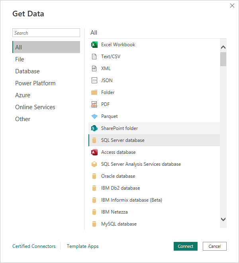The height and width of the screenshot is (263, 239).
Task: Click the SQL Server Analysis Services icon
Action: [x=94, y=164]
